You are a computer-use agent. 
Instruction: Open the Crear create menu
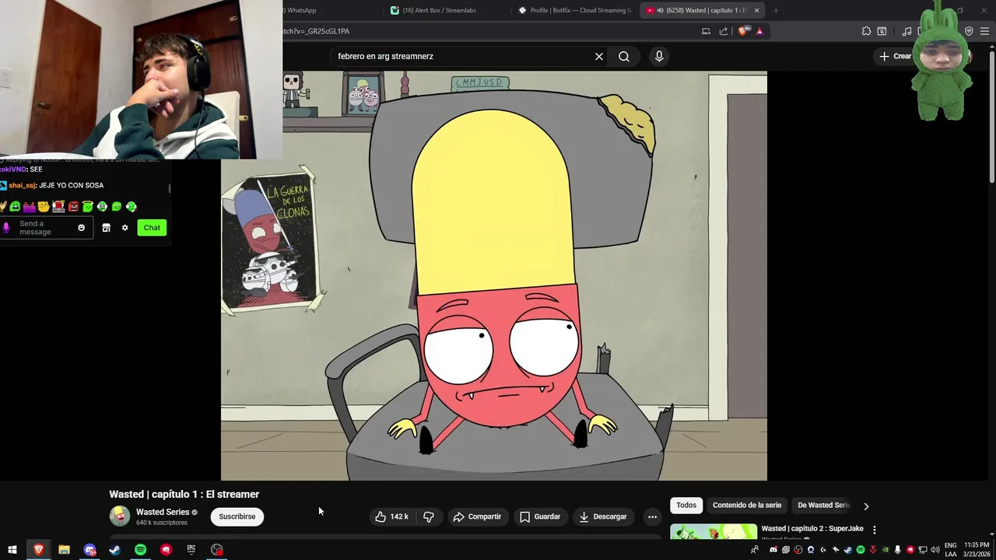tap(895, 56)
